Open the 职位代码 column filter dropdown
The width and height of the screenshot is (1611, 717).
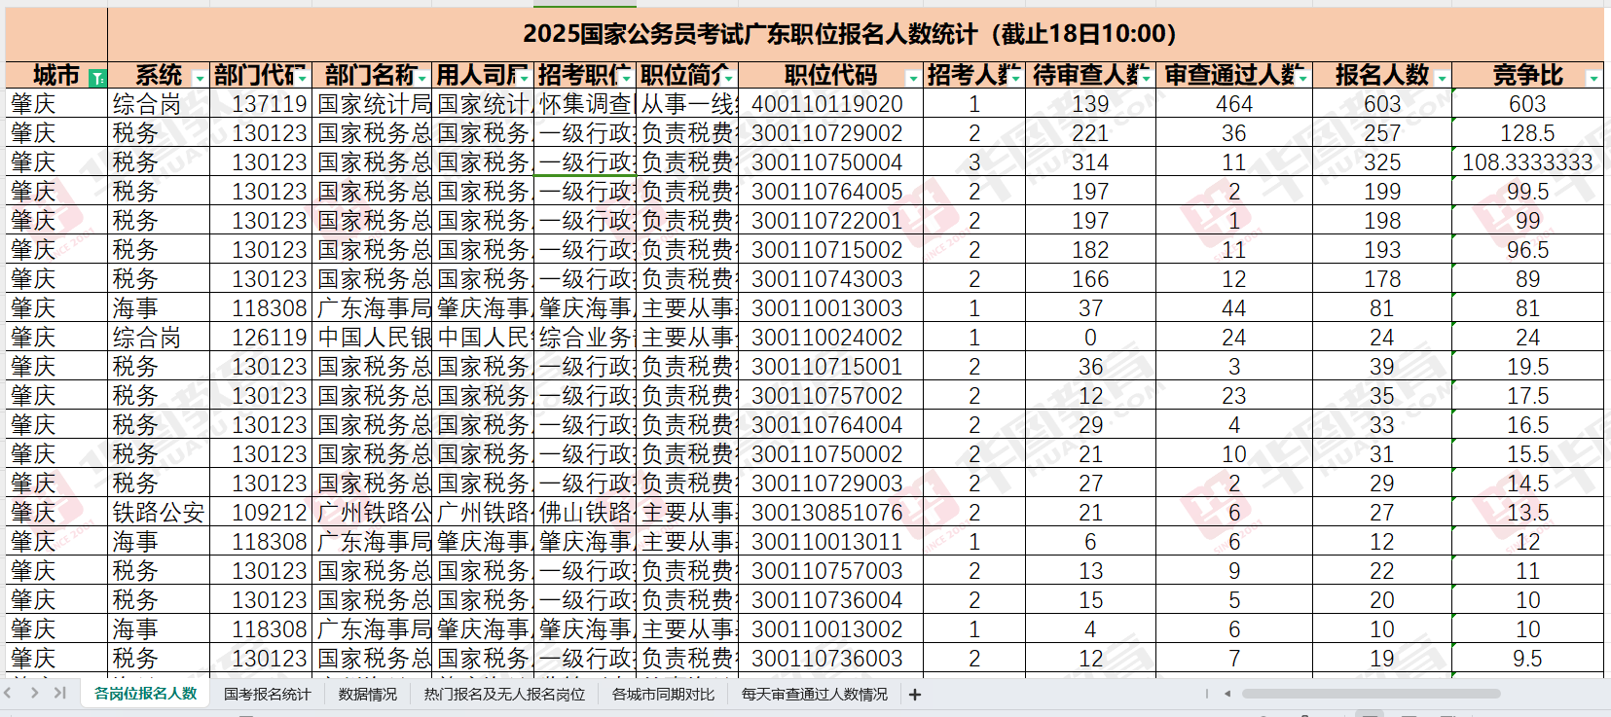(x=913, y=78)
